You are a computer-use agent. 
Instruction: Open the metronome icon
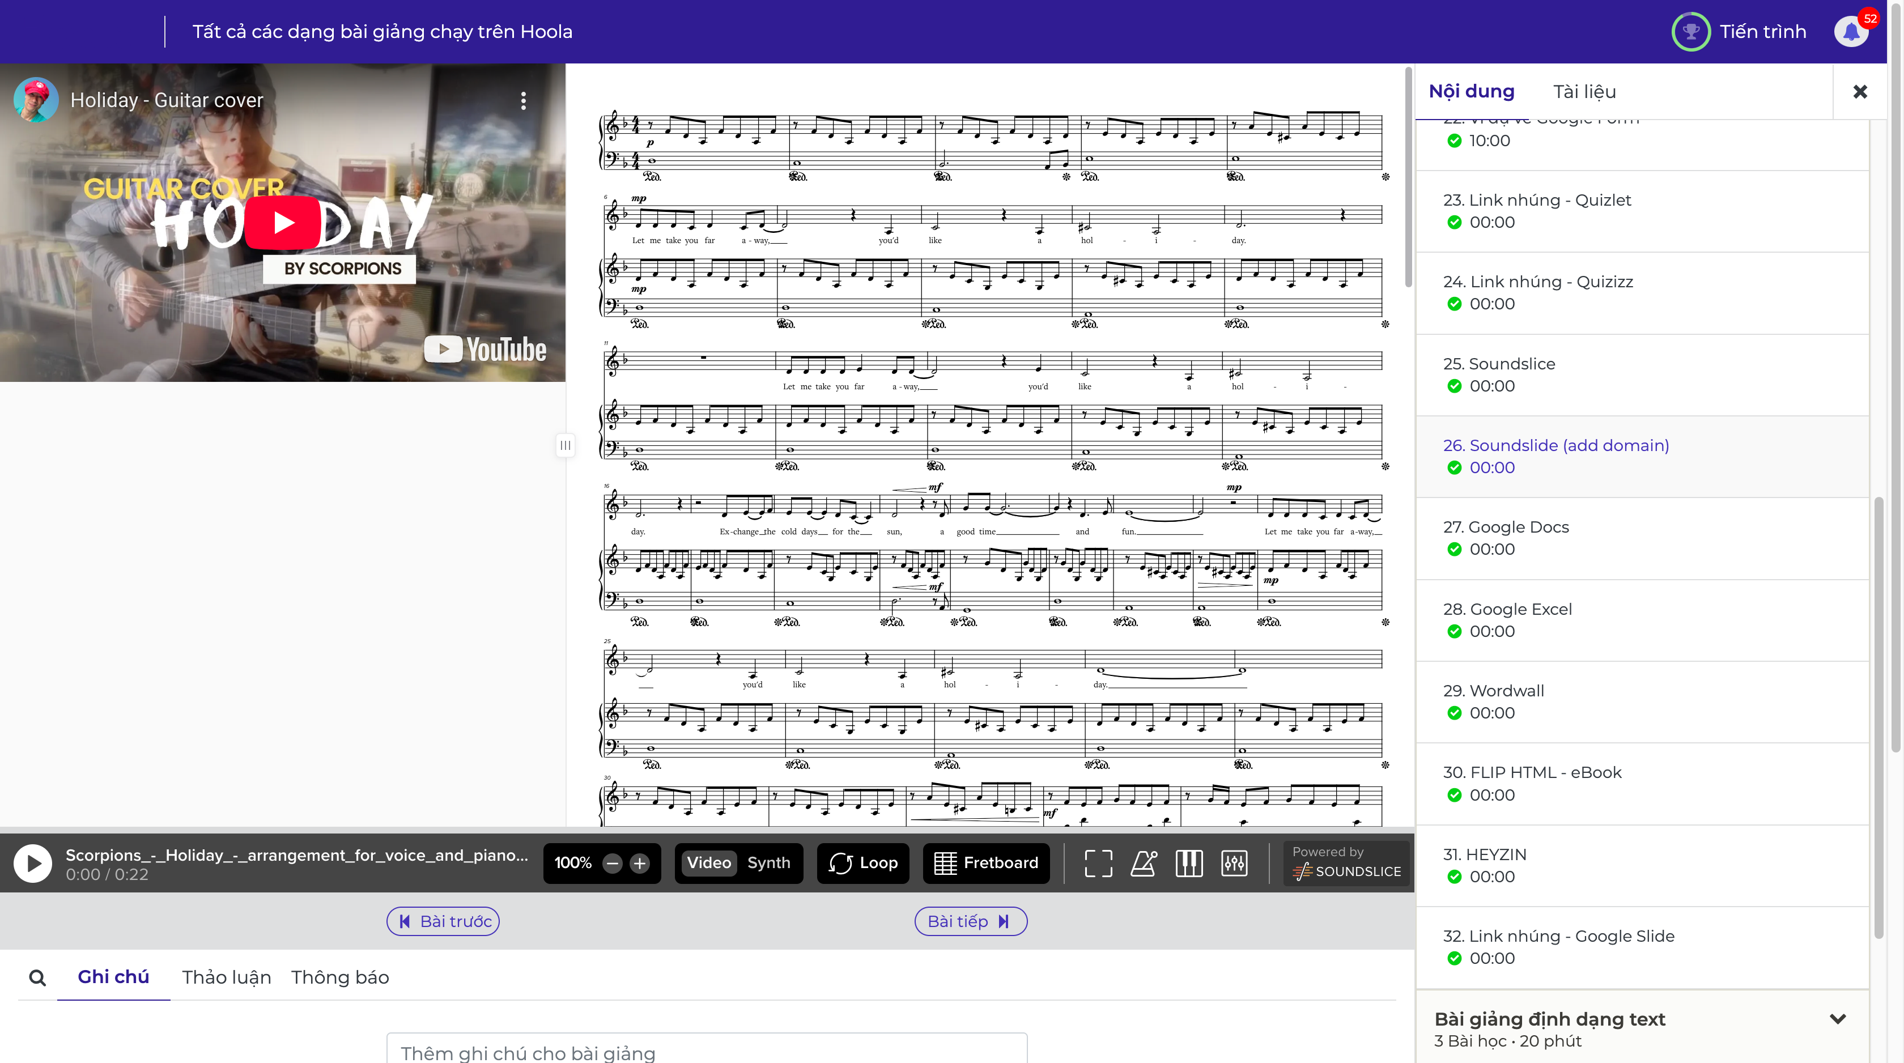[1144, 862]
